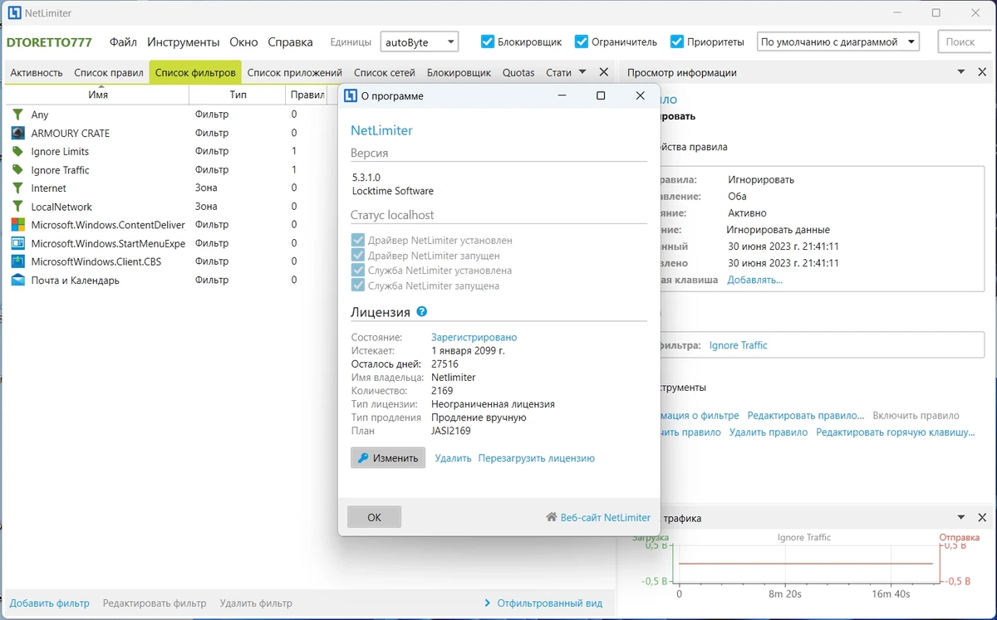Open the Файл menu
Screen dimensions: 997x620
pos(123,41)
